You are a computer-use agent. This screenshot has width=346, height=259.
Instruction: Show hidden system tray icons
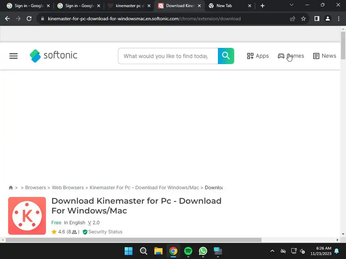pyautogui.click(x=272, y=251)
